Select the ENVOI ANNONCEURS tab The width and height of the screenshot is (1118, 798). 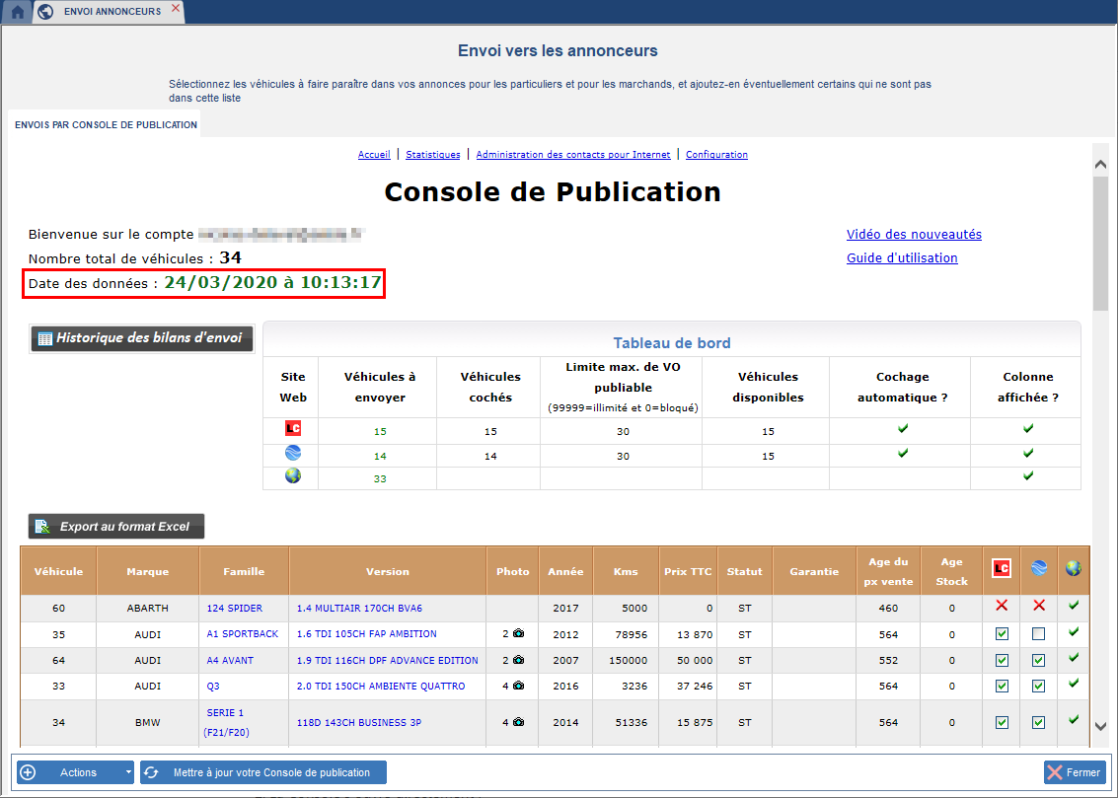point(109,12)
